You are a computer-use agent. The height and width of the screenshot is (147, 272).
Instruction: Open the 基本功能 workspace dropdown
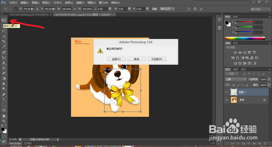260,9
